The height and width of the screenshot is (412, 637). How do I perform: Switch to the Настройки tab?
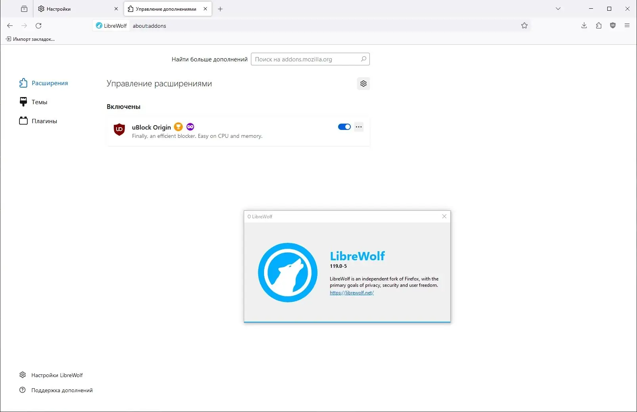(78, 9)
